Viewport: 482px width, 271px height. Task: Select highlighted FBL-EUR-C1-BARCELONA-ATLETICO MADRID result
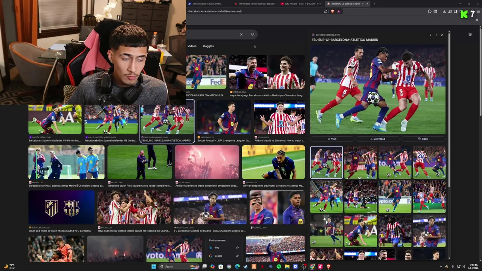tap(167, 122)
